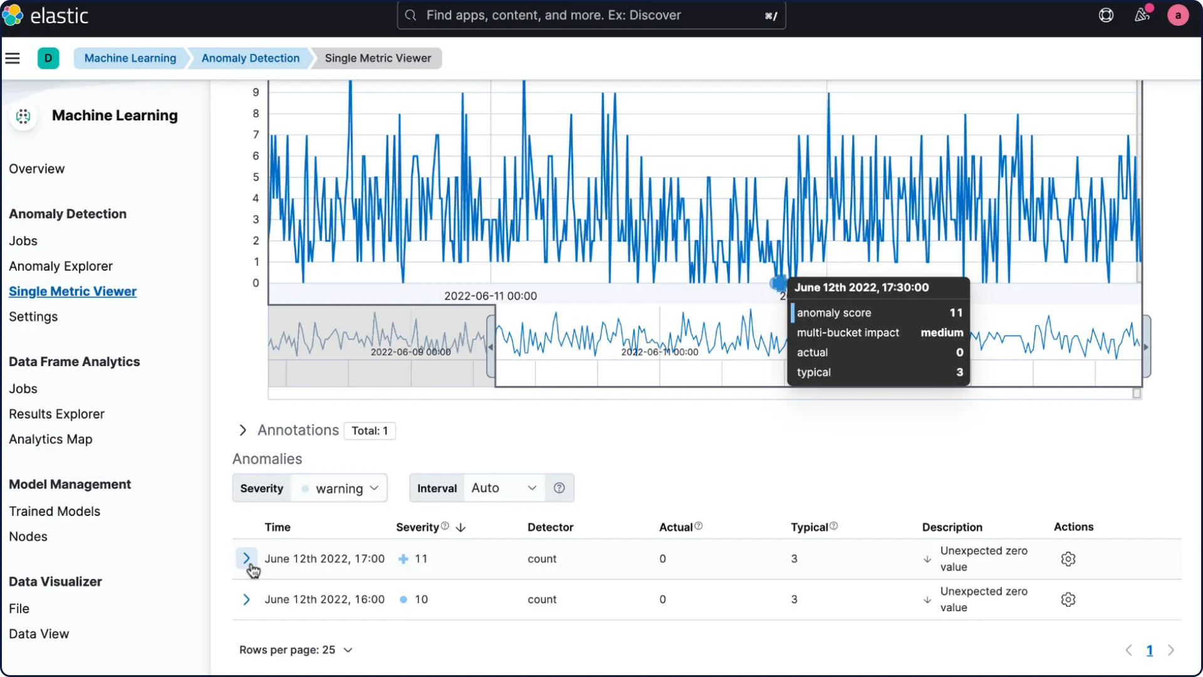Open the user avatar menu
Image resolution: width=1203 pixels, height=677 pixels.
tap(1178, 15)
